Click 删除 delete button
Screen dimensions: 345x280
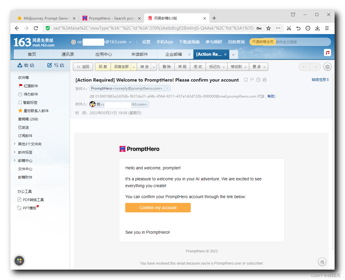click(x=166, y=67)
